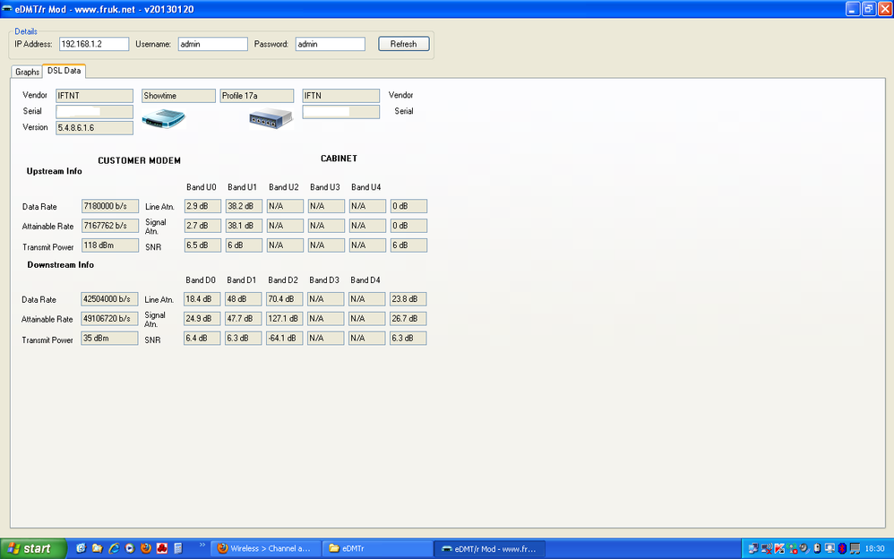The width and height of the screenshot is (894, 559).
Task: Click the network adapter icon beside the clock
Action: [x=855, y=549]
